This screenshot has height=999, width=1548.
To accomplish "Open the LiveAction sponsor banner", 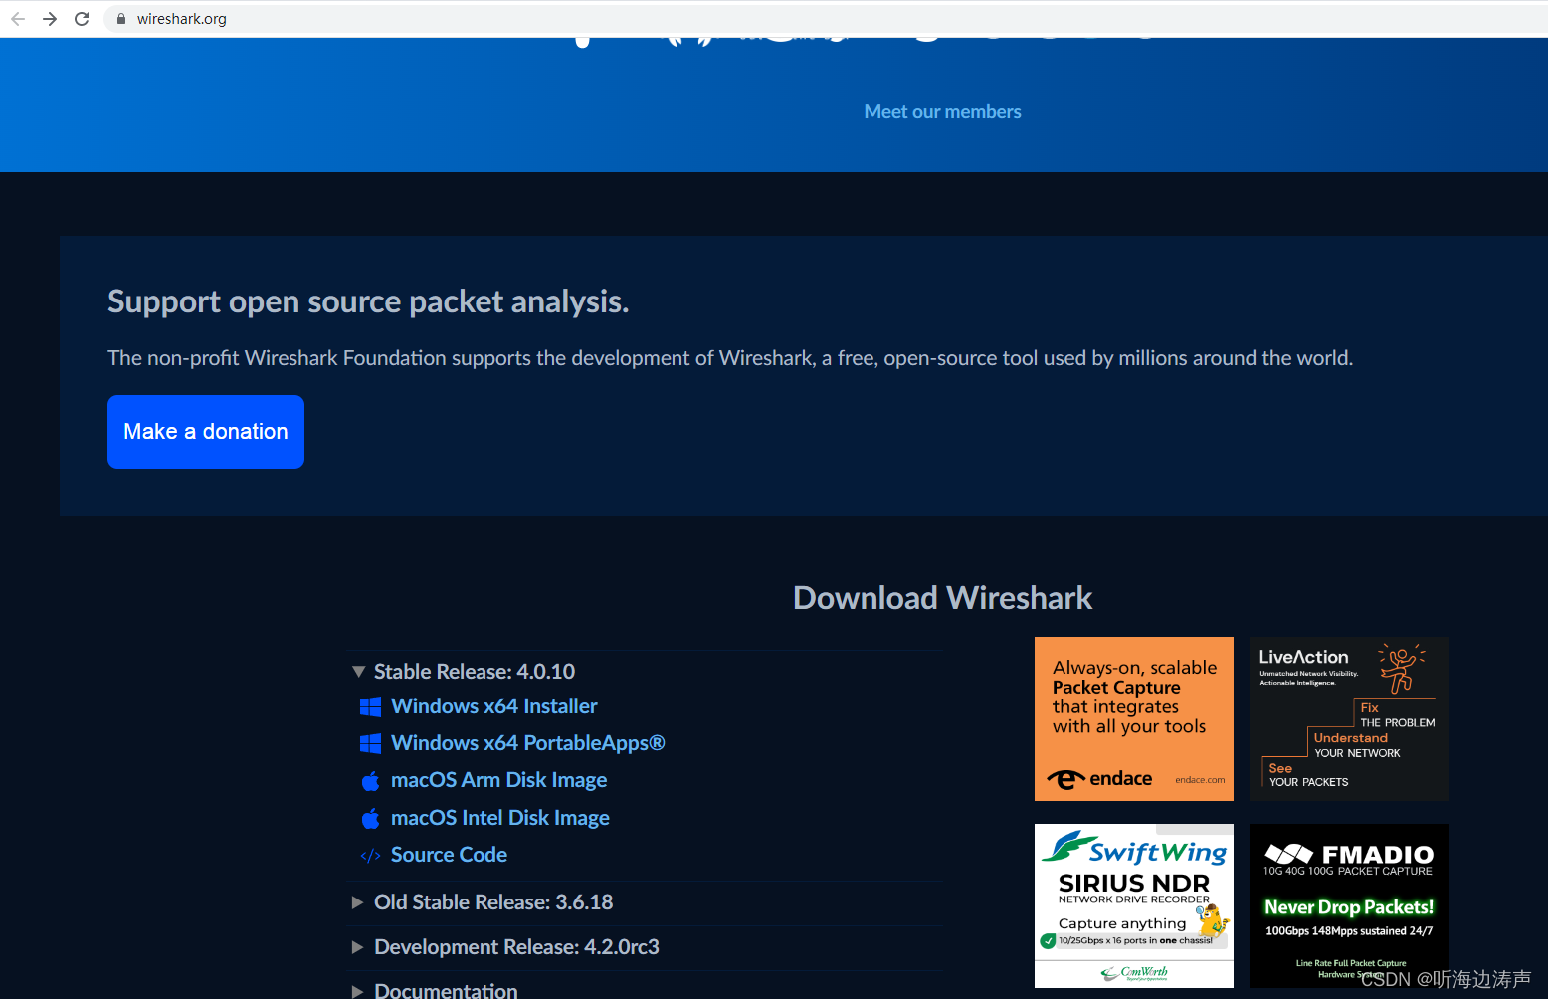I will pos(1349,718).
